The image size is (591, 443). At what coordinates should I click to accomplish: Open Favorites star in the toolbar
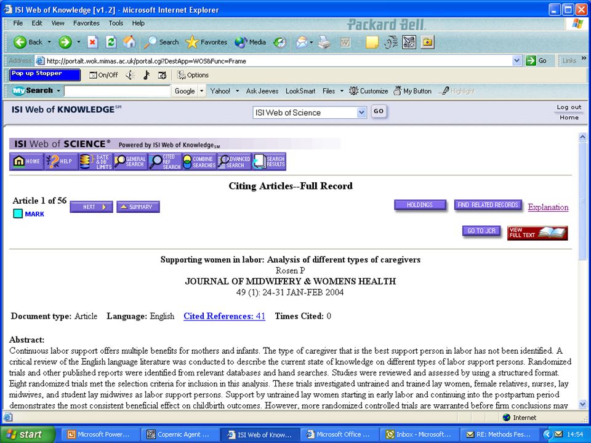(206, 42)
